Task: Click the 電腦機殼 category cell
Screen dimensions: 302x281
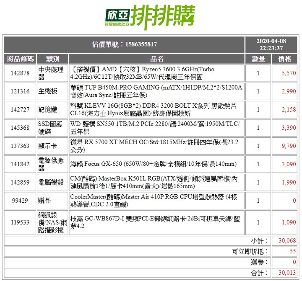Action: (52, 182)
